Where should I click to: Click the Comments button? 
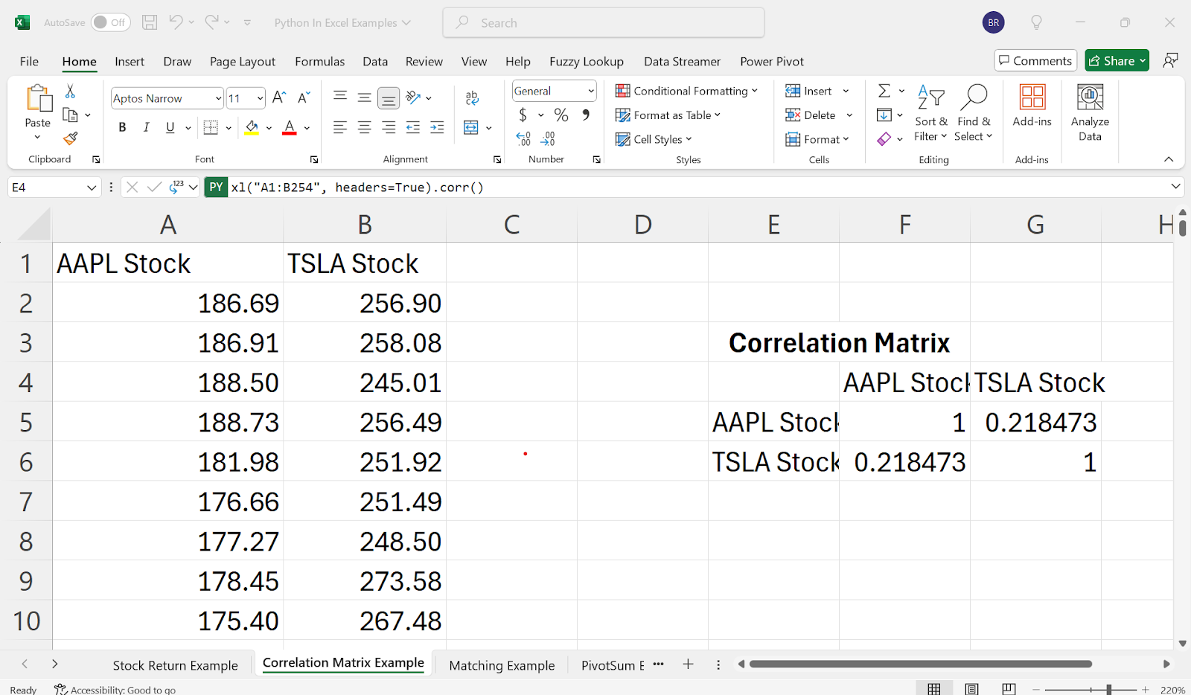click(1035, 60)
